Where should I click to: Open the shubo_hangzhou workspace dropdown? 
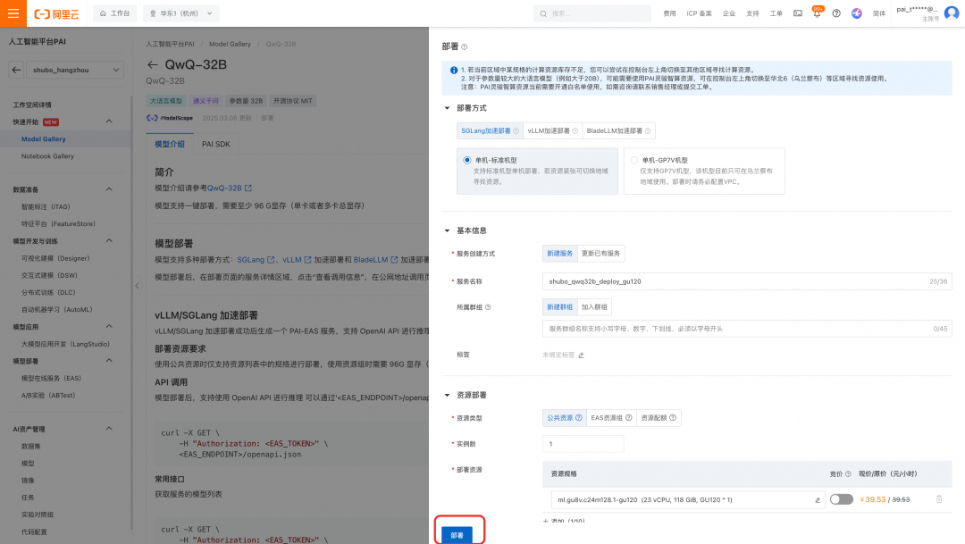tap(75, 71)
